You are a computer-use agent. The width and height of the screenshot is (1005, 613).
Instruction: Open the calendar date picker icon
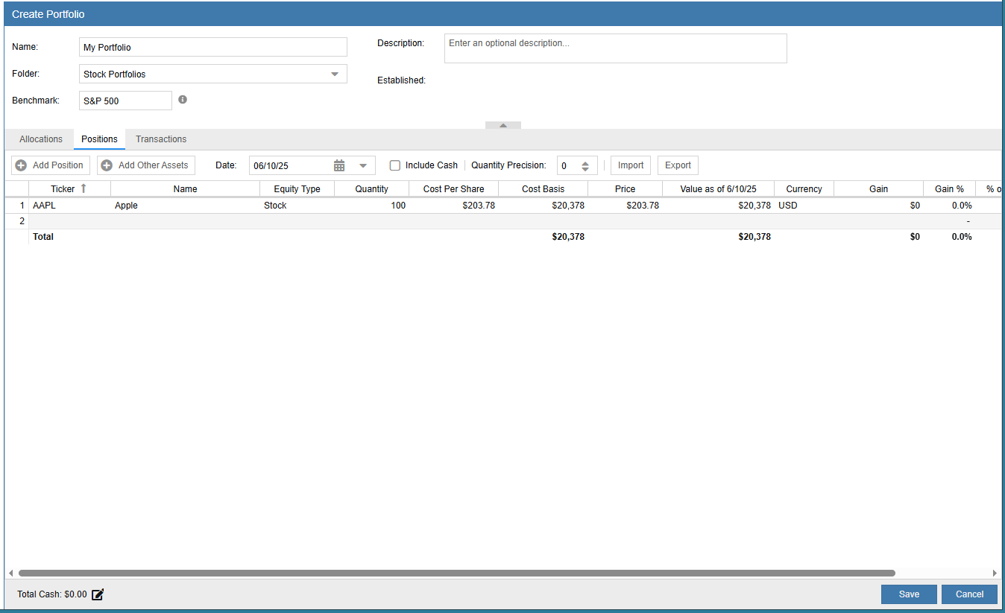(x=339, y=165)
